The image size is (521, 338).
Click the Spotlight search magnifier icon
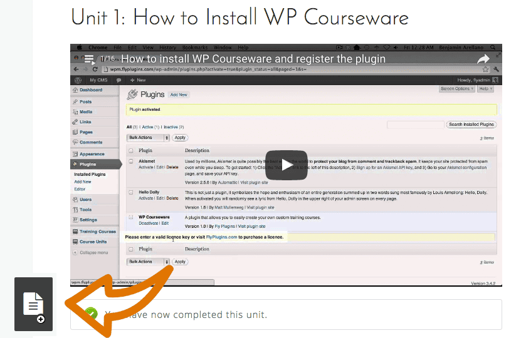click(493, 48)
